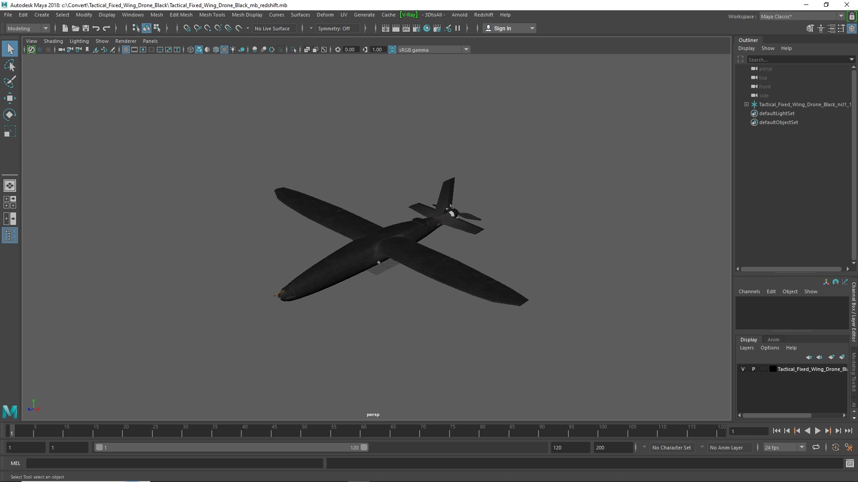This screenshot has height=482, width=858.
Task: Toggle V visibility of Tactical_Fixed_Wing_Drone layer
Action: (743, 369)
